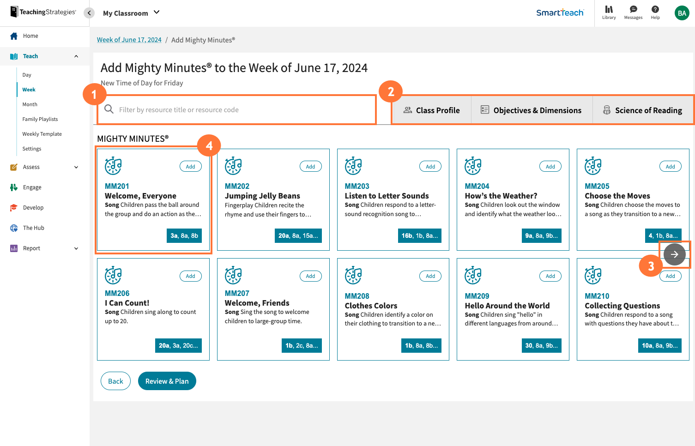Open the Objectives & Dimensions tab
This screenshot has width=695, height=446.
tap(531, 110)
